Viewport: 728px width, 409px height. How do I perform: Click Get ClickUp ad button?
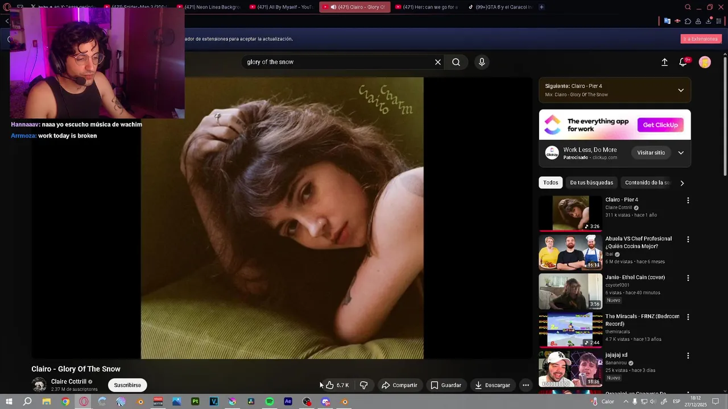(x=660, y=125)
